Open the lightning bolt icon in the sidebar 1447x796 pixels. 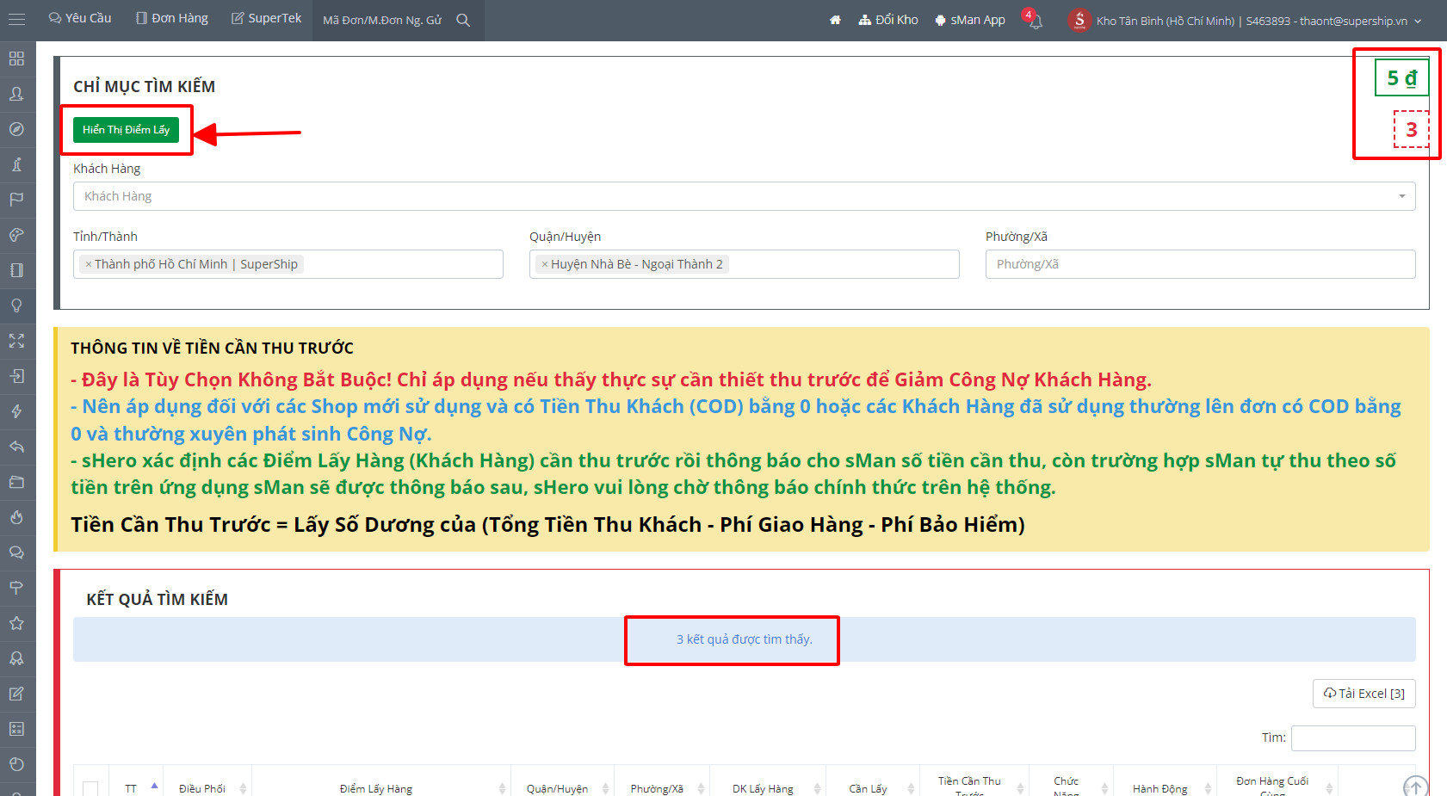[x=16, y=411]
